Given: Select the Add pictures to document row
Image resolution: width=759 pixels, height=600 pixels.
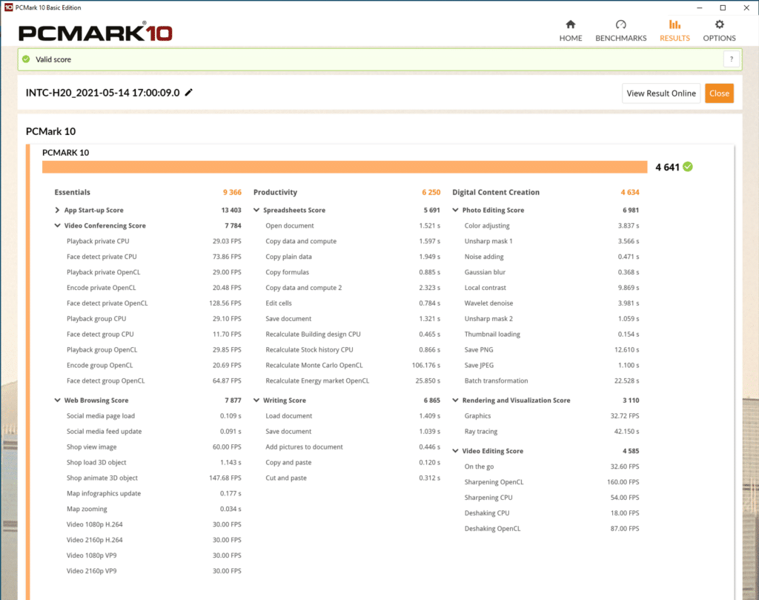Looking at the screenshot, I should [353, 446].
